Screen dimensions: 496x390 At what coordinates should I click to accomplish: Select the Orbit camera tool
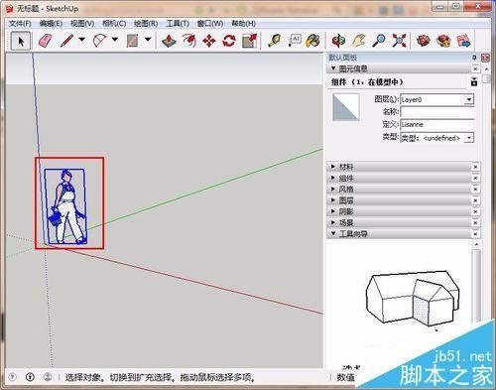point(339,41)
